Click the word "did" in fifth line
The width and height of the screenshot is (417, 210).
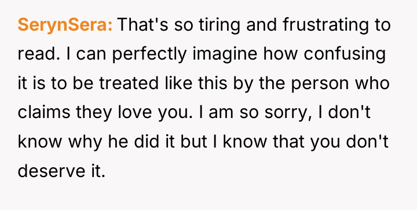[145, 142]
